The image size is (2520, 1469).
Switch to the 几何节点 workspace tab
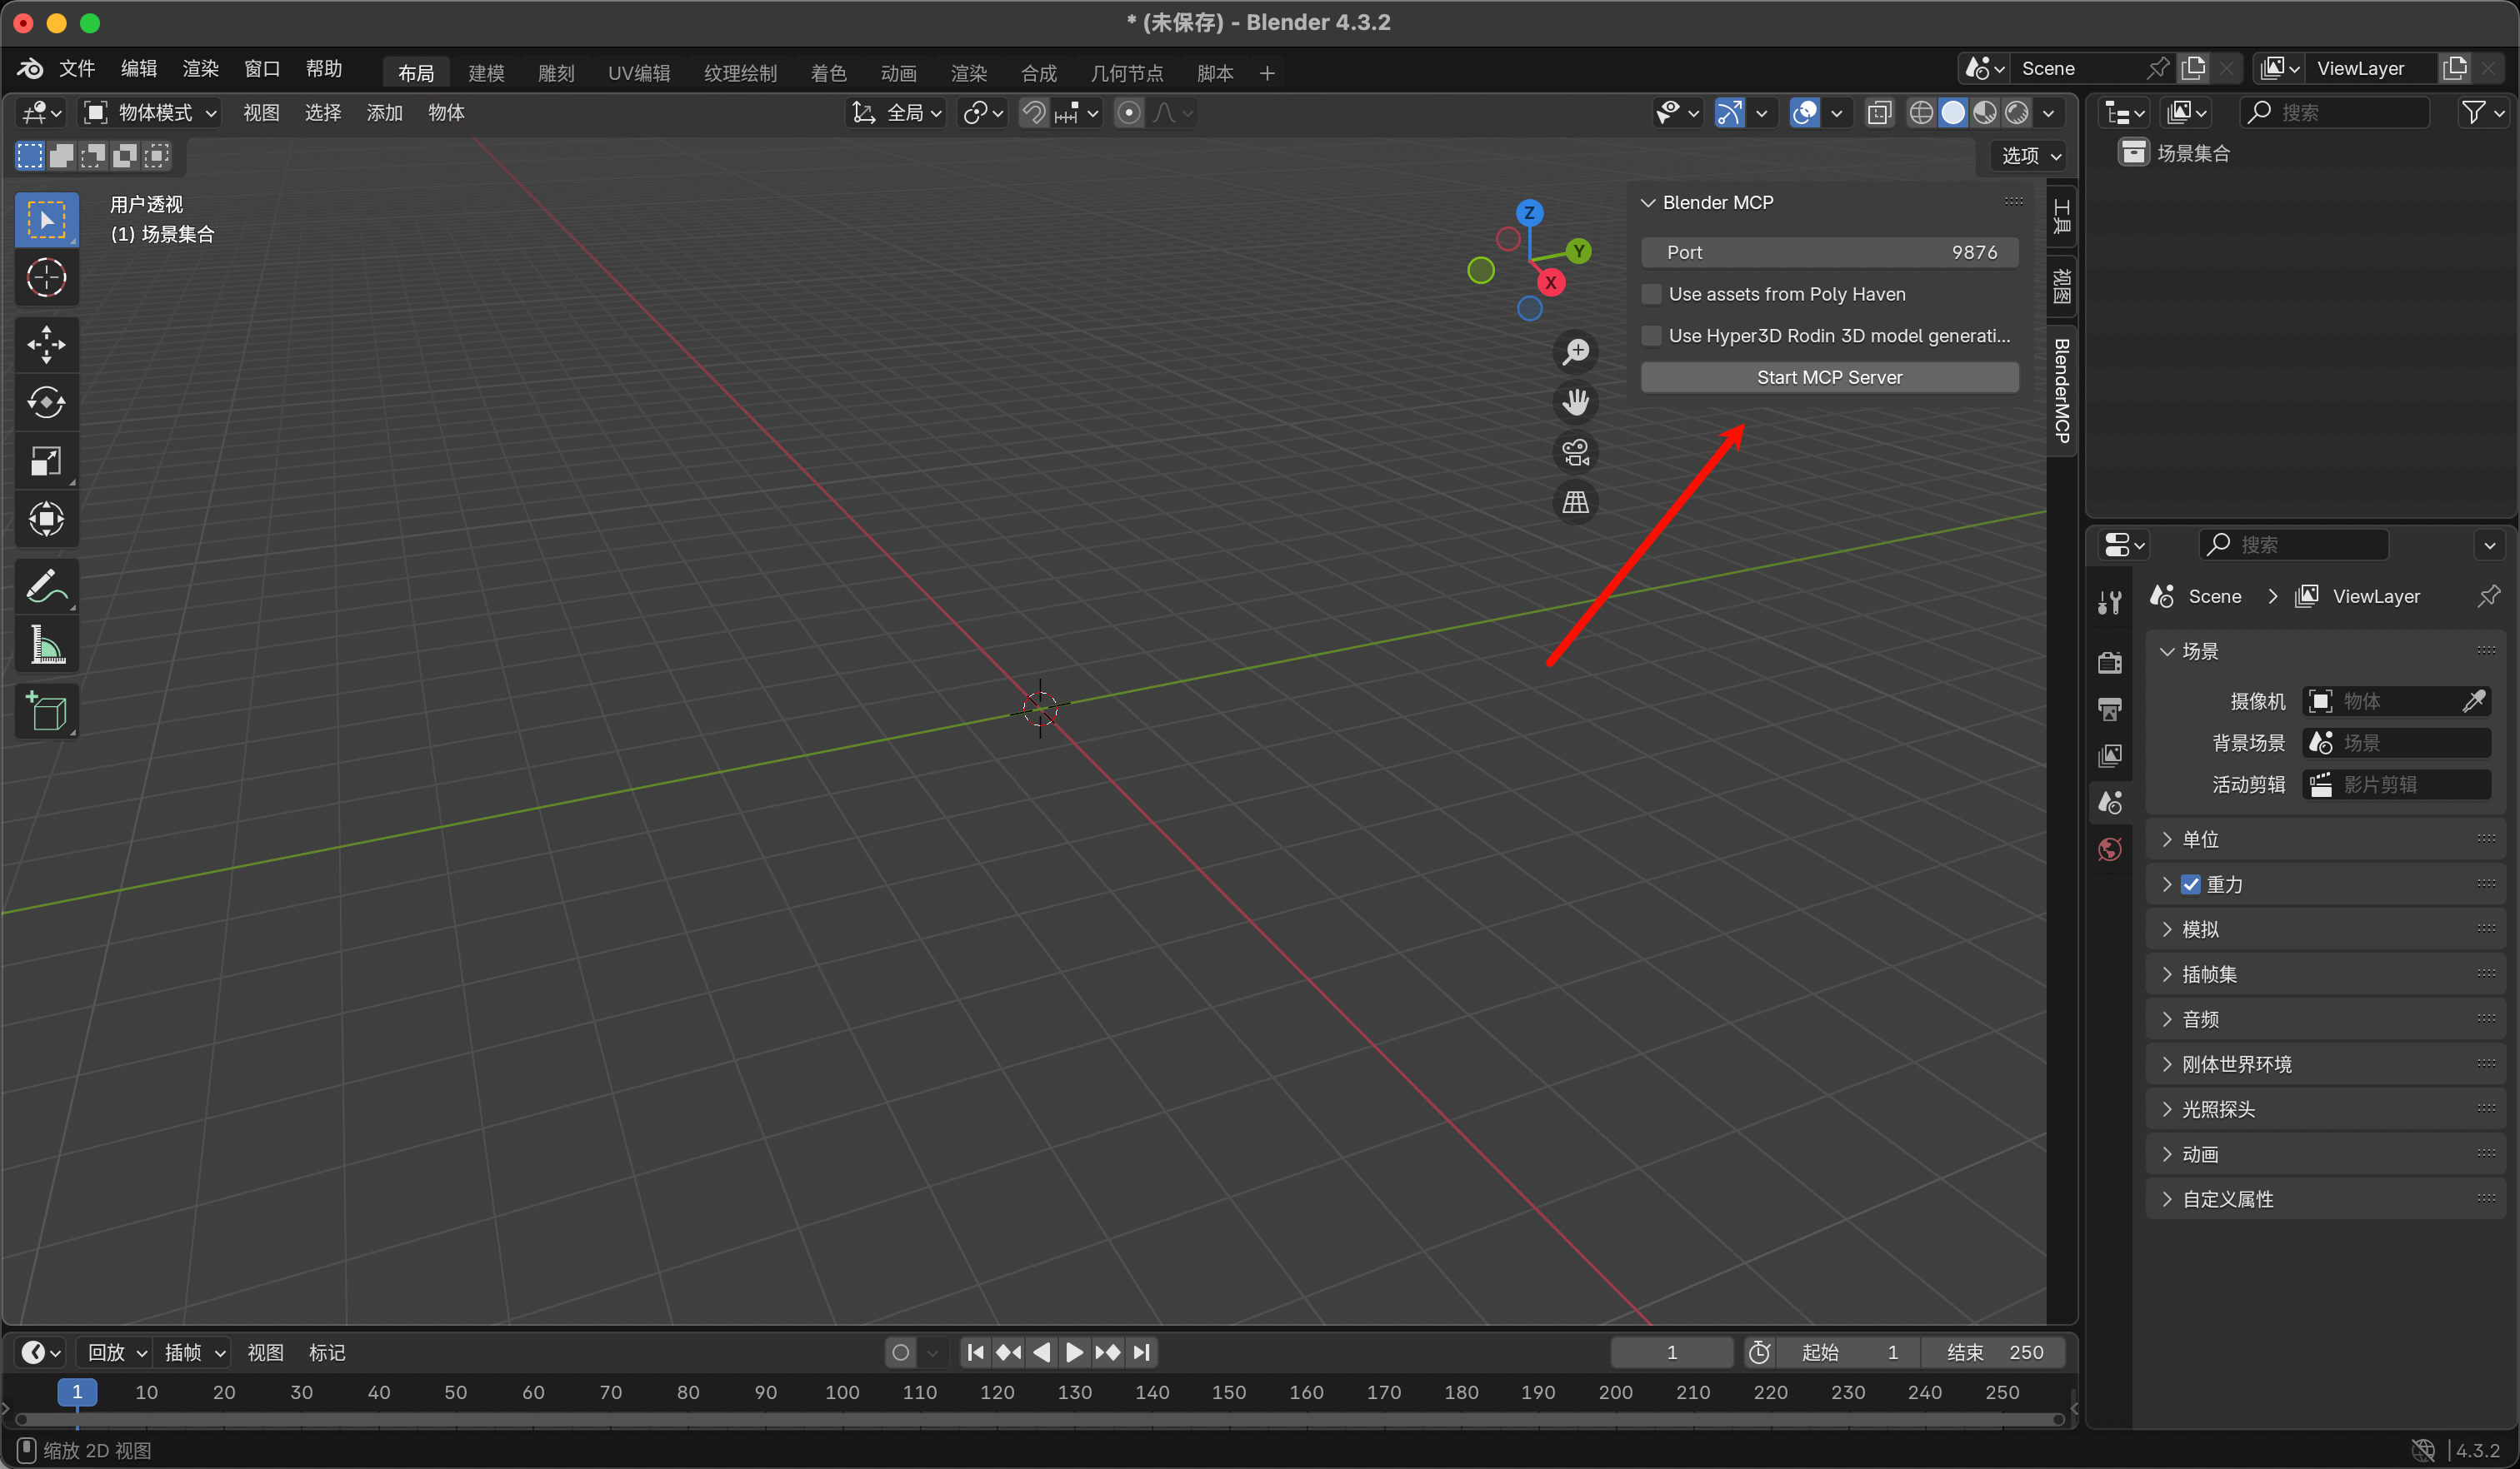click(x=1127, y=73)
